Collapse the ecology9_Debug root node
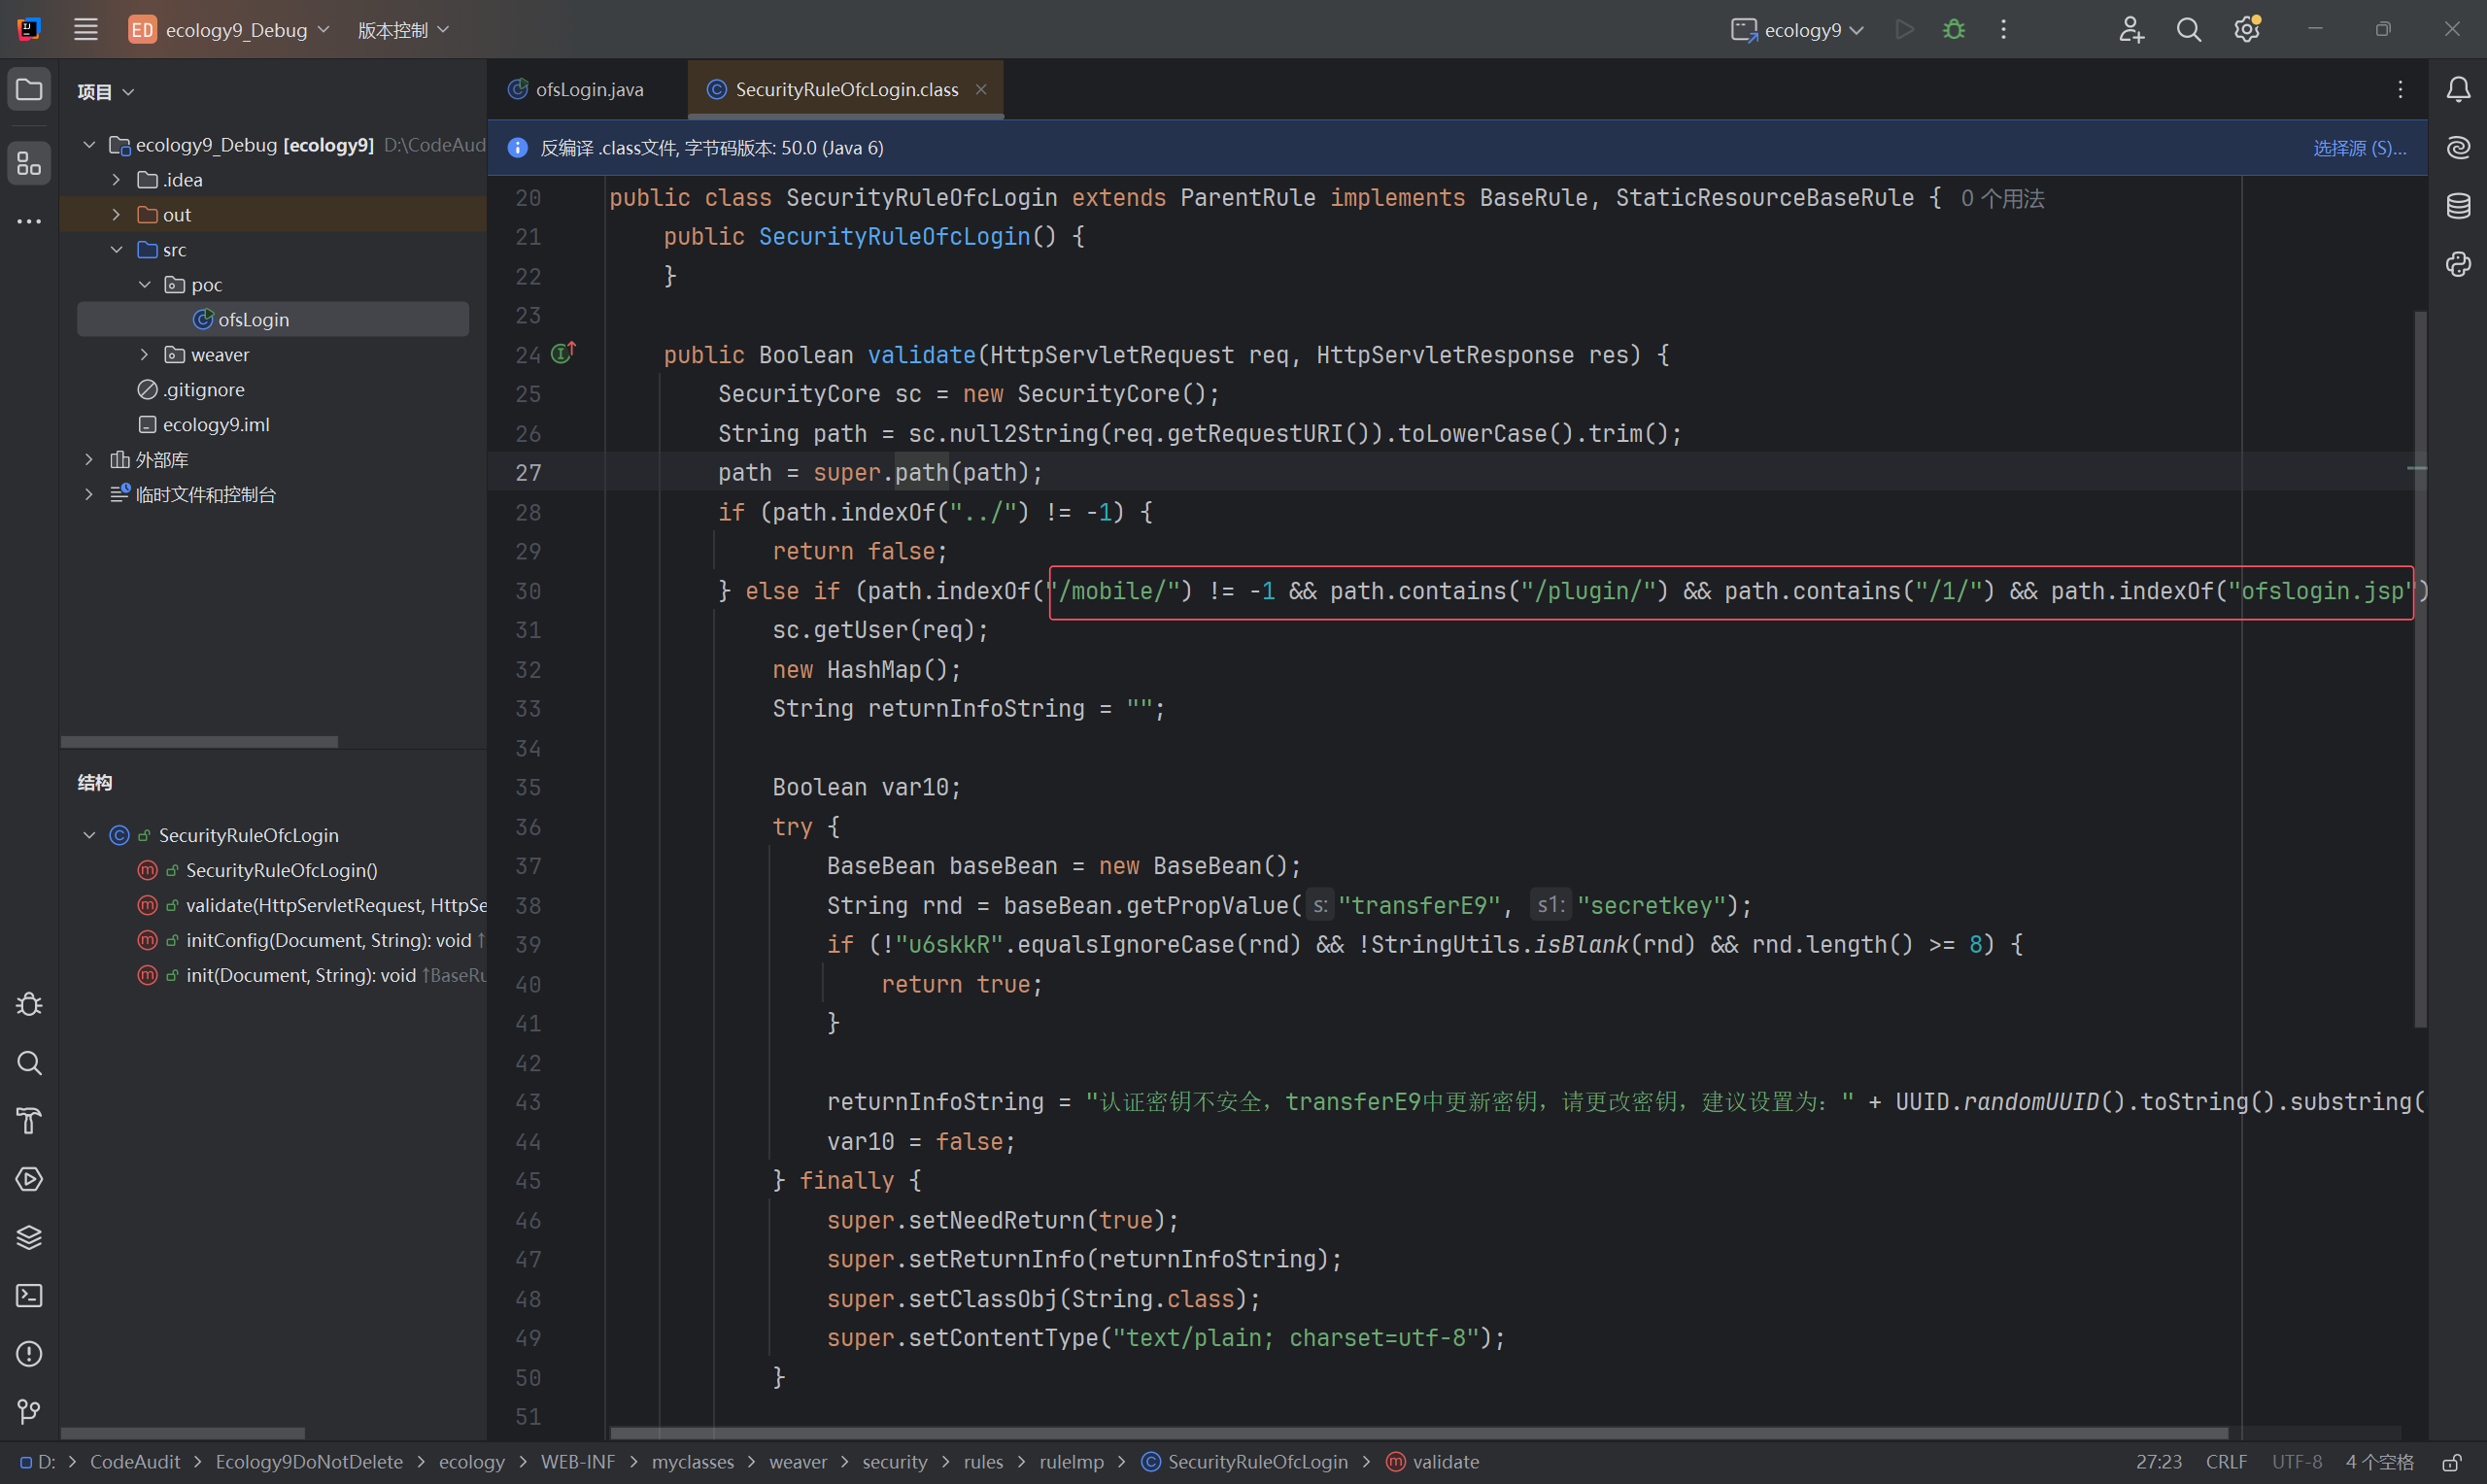 [x=89, y=145]
